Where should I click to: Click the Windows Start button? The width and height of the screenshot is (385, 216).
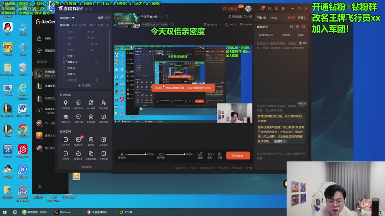(x=4, y=212)
